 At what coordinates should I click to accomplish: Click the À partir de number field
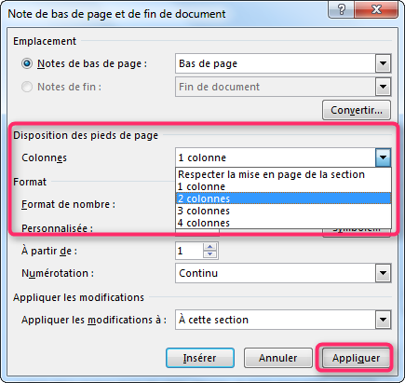(x=190, y=251)
